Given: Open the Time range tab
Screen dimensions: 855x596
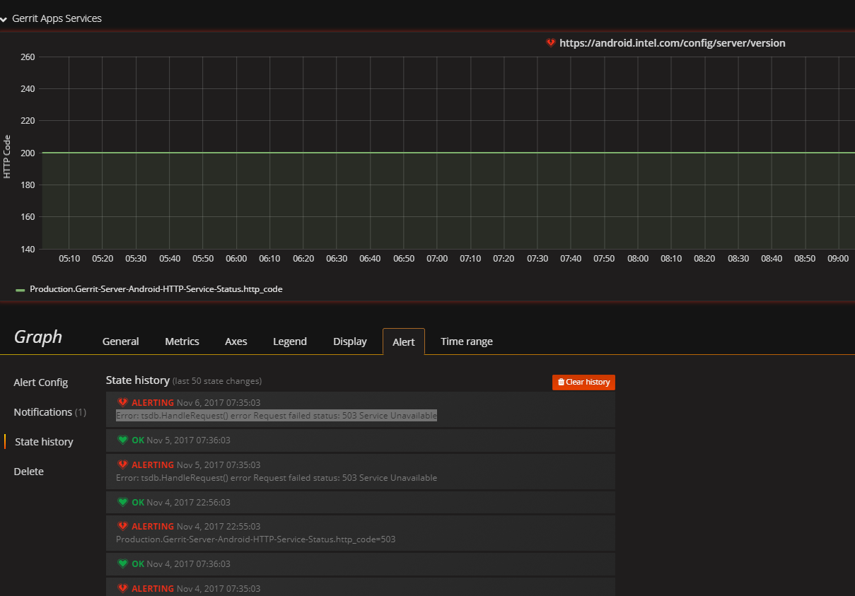Looking at the screenshot, I should [x=467, y=341].
